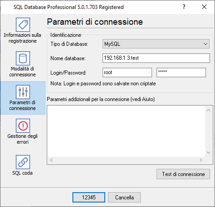Image resolution: width=215 pixels, height=207 pixels.
Task: Click the masked password field
Action: pyautogui.click(x=181, y=73)
